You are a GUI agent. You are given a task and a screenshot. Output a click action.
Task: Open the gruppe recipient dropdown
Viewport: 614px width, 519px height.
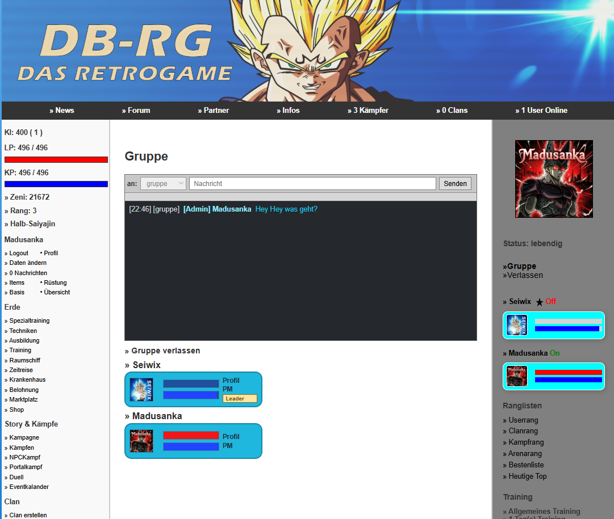point(163,183)
